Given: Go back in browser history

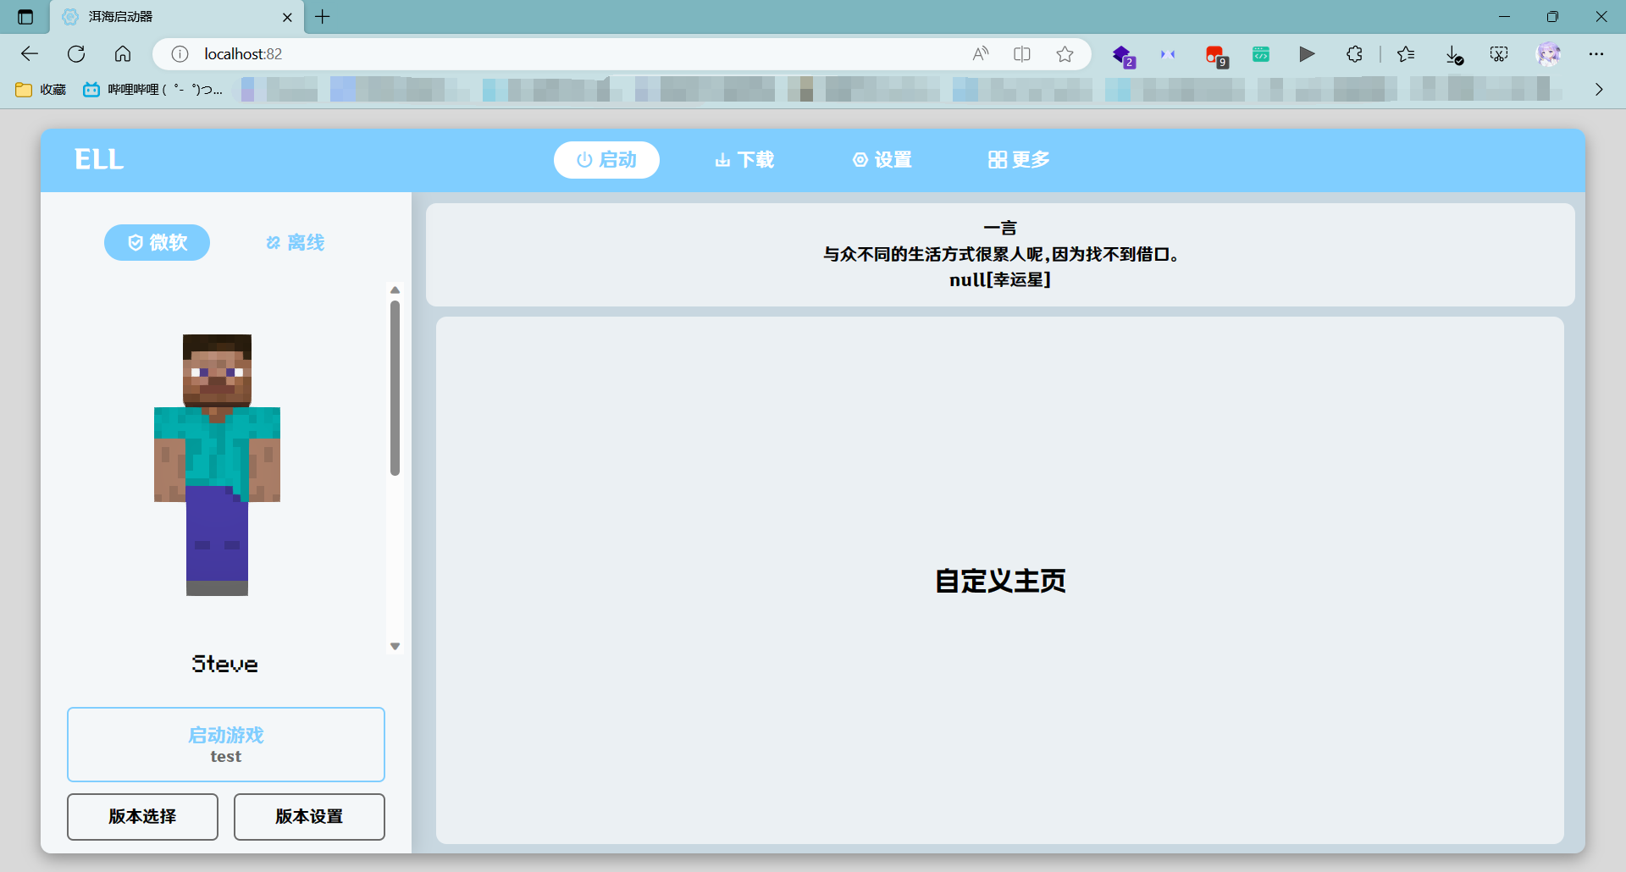Looking at the screenshot, I should 30,54.
